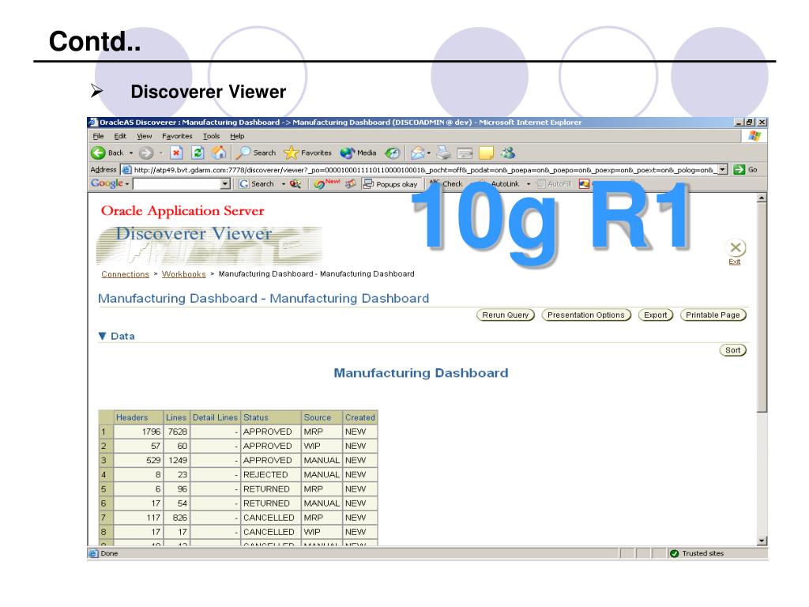Click the Print icon
Image resolution: width=809 pixels, height=607 pixels.
pyautogui.click(x=444, y=153)
